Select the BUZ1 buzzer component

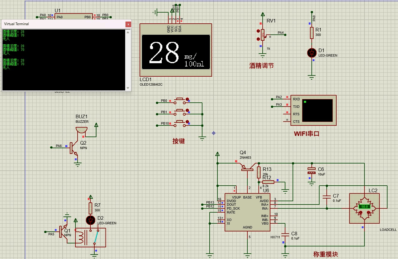click(81, 130)
